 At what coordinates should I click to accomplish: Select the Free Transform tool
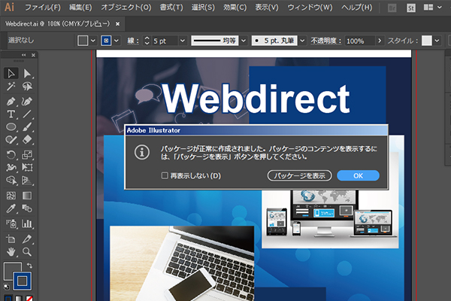tap(27, 167)
